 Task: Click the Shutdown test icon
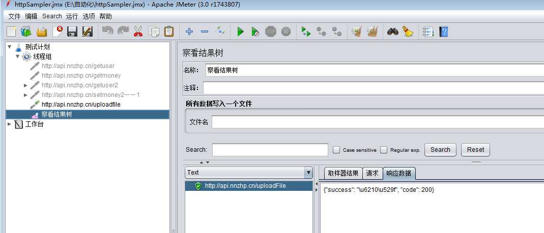(x=286, y=32)
